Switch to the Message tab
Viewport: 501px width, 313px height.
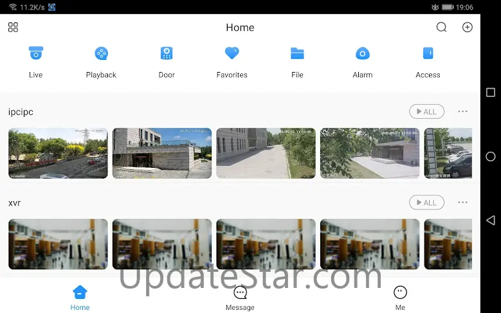click(240, 298)
